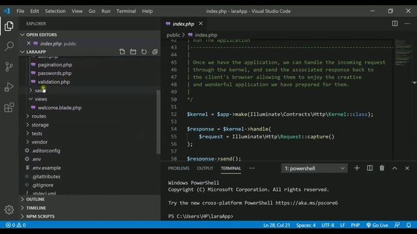Screen dimensions: 417x234
Task: Open feedback icon in status bar
Action: 397,225
